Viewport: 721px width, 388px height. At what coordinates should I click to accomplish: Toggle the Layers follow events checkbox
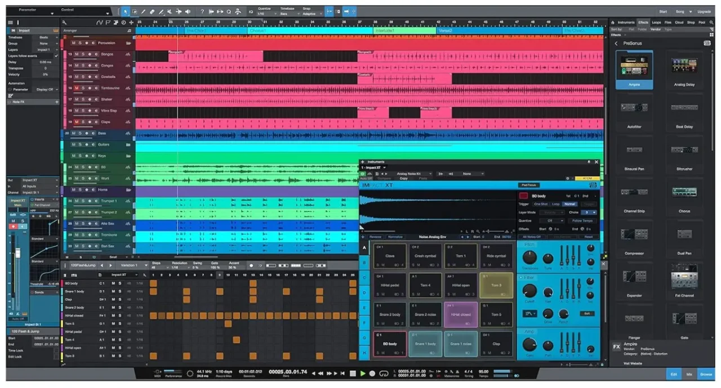56,56
